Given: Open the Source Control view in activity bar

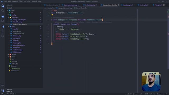Looking at the screenshot, I should (3, 16).
